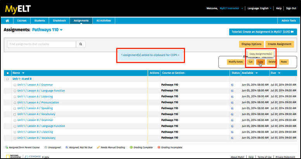
Task: Click the search magnifier button
Action: click(81, 44)
